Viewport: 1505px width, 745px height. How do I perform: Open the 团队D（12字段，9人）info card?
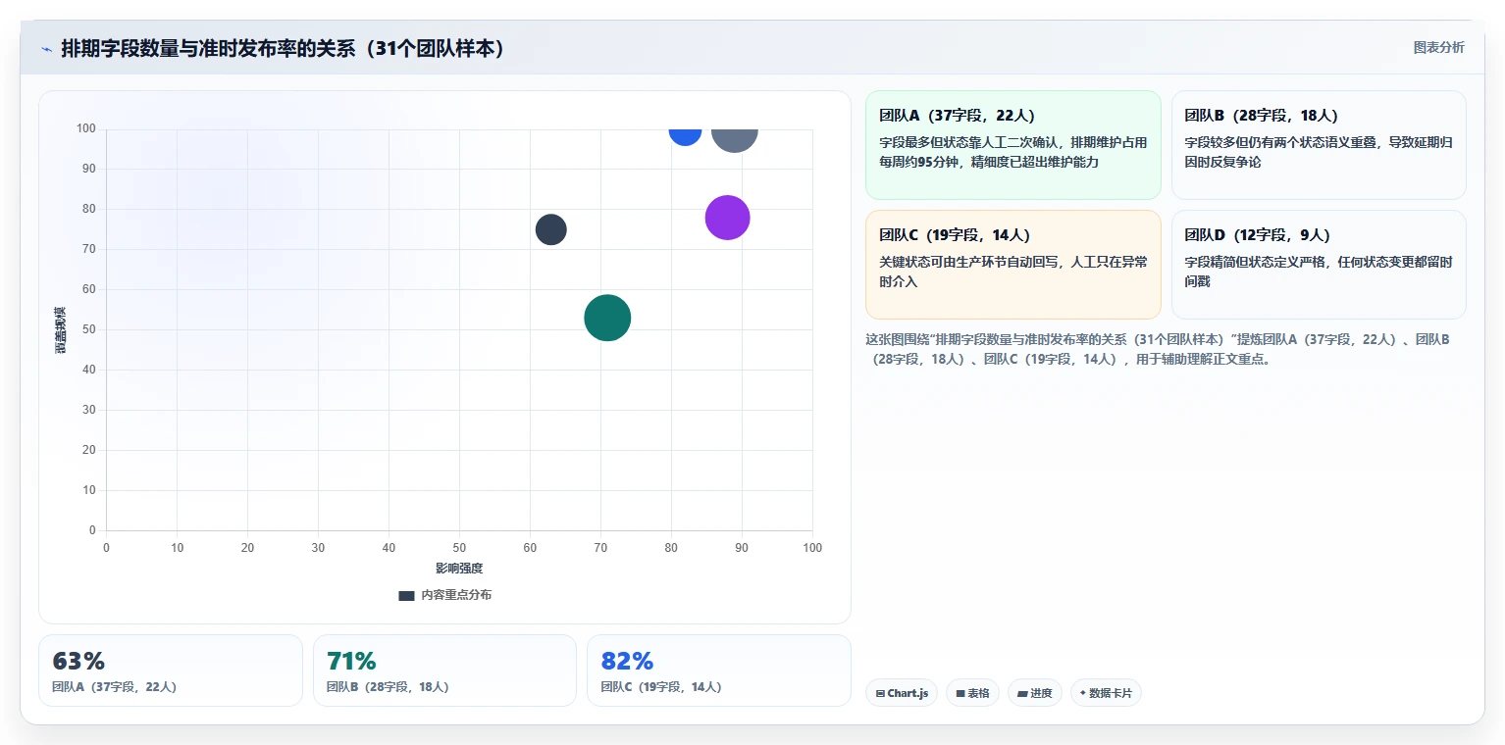[1319, 265]
